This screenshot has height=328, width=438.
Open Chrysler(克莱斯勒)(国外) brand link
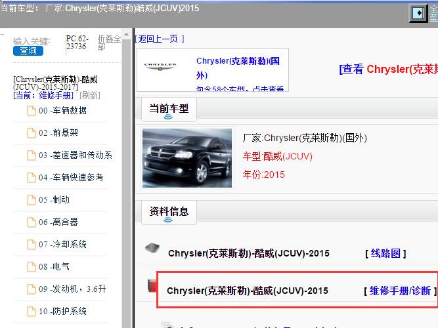pyautogui.click(x=238, y=68)
